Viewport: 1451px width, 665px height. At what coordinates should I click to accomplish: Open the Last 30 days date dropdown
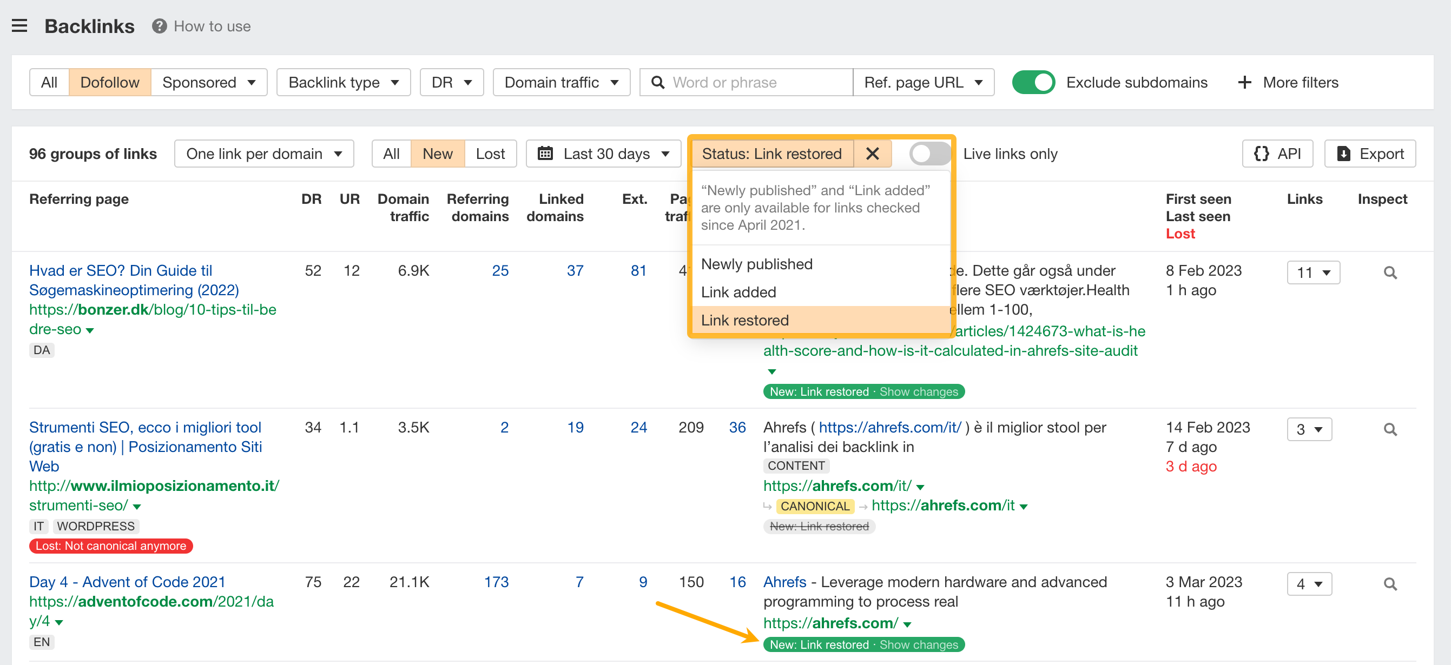pyautogui.click(x=604, y=154)
